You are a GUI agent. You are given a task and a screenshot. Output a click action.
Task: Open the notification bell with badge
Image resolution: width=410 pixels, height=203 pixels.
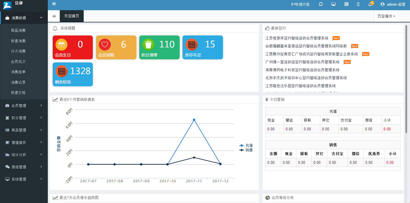point(370,4)
